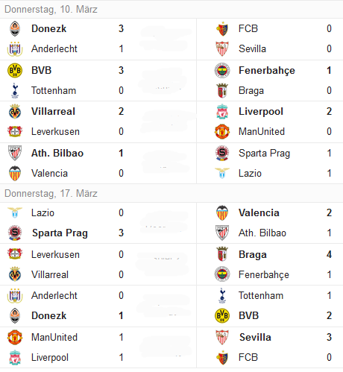Click the Fenerbahçe badge next to score 1 under 10. März

tap(222, 70)
